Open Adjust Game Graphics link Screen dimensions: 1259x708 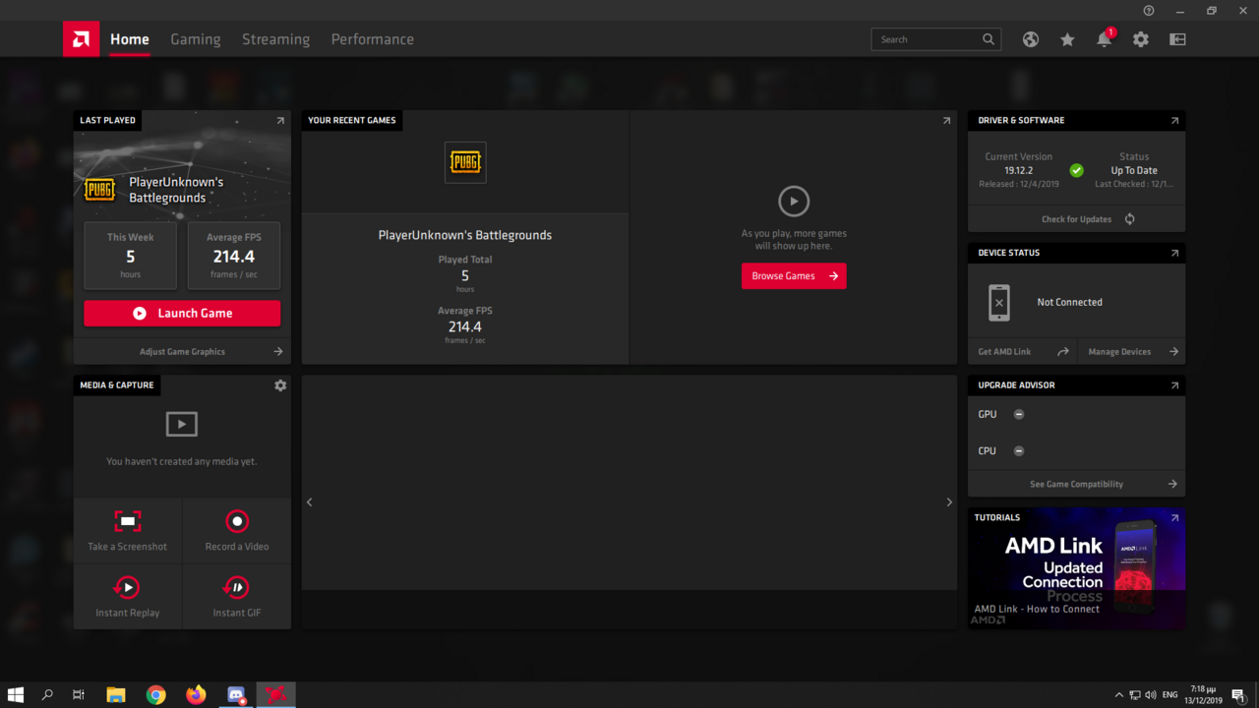(x=182, y=351)
